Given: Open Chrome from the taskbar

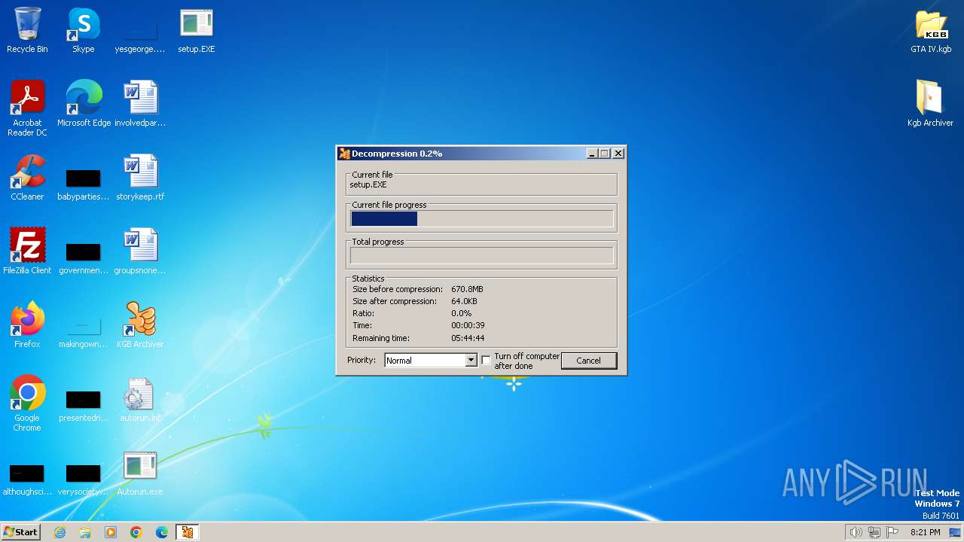Looking at the screenshot, I should click(x=136, y=532).
